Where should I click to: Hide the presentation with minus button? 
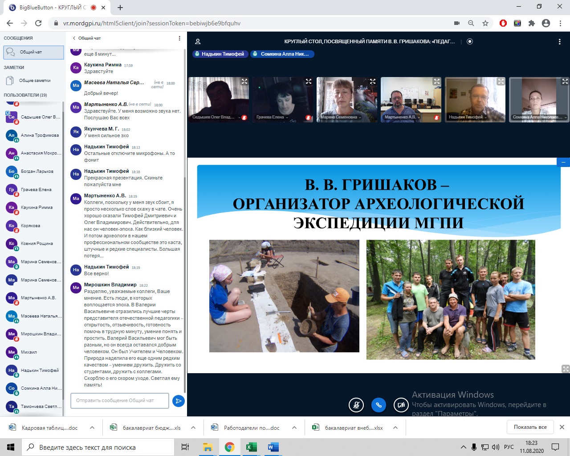click(563, 163)
